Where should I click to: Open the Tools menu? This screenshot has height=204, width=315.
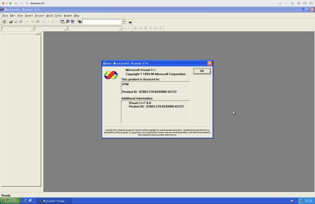pos(59,15)
